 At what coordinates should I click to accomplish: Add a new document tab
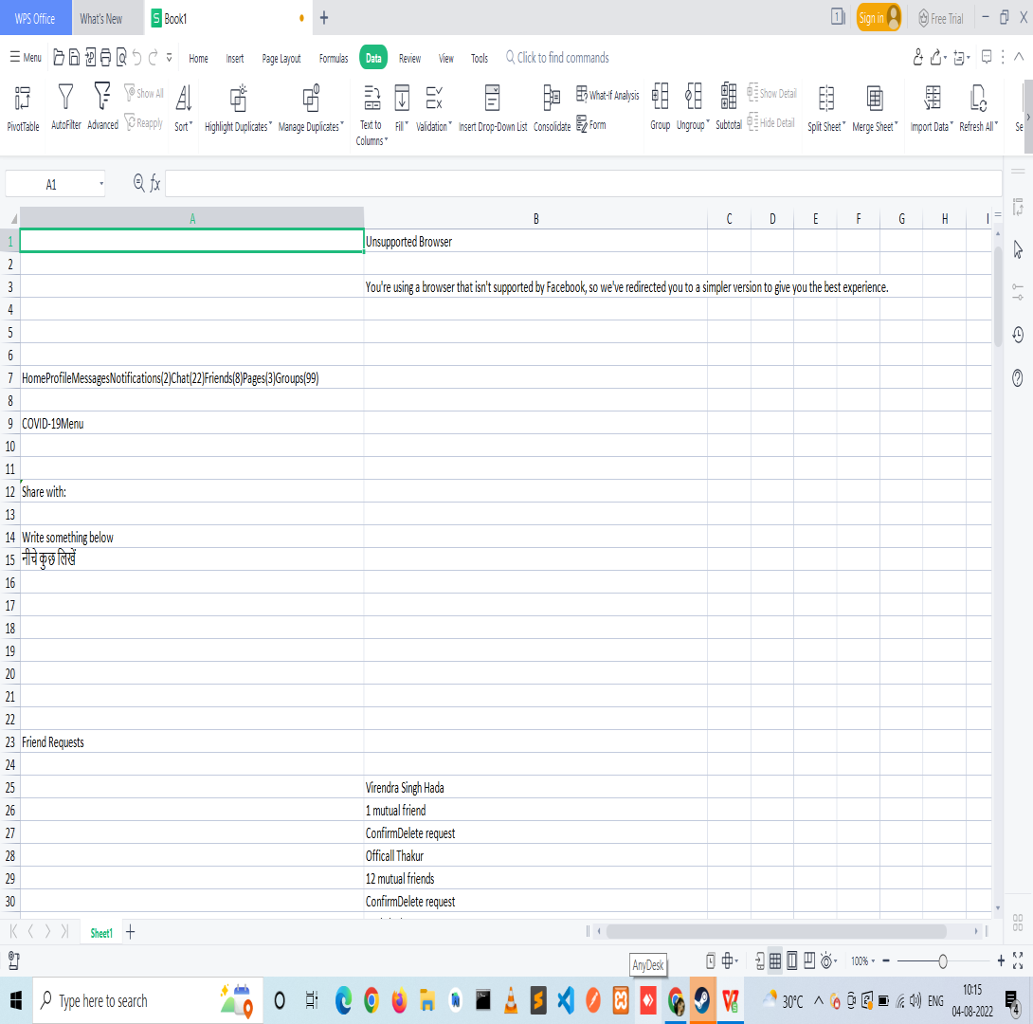(323, 18)
